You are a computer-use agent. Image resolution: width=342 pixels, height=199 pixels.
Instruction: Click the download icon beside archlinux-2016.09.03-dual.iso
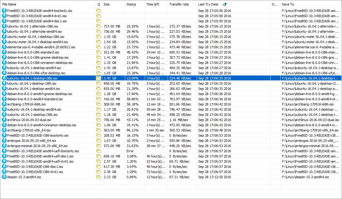4,120
